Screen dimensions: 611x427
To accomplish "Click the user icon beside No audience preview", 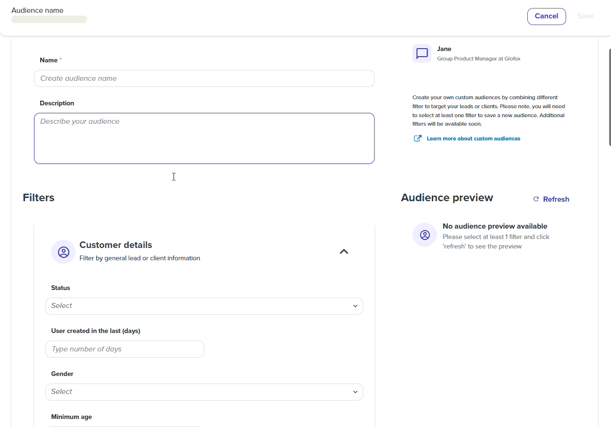I will coord(425,235).
